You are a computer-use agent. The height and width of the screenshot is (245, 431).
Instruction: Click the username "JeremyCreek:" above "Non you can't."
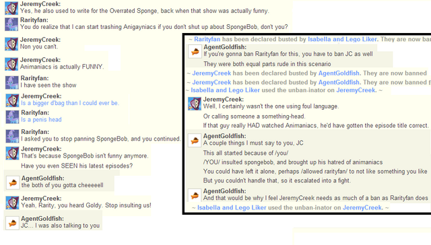(40, 40)
